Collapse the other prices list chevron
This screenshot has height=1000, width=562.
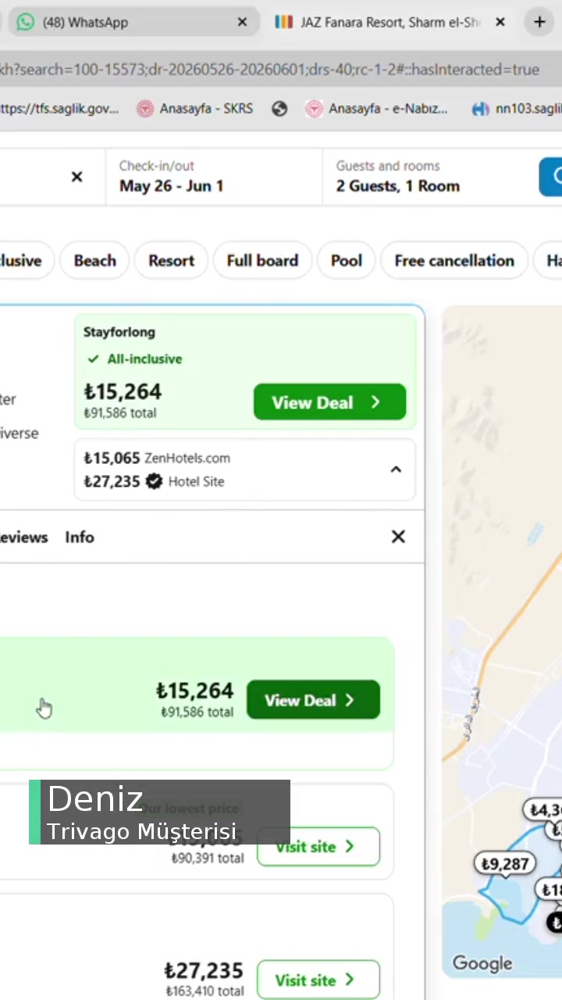[x=396, y=470]
